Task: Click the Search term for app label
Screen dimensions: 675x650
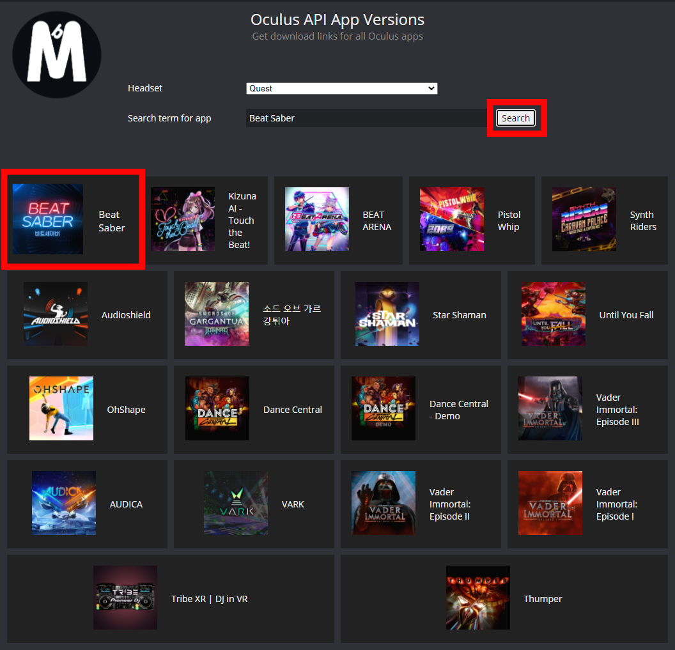Action: point(169,118)
